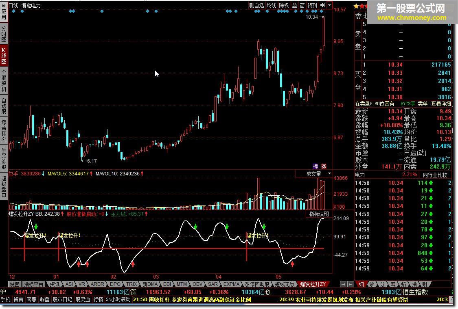Open 超级盘口 from the left sidebar

click(x=4, y=186)
